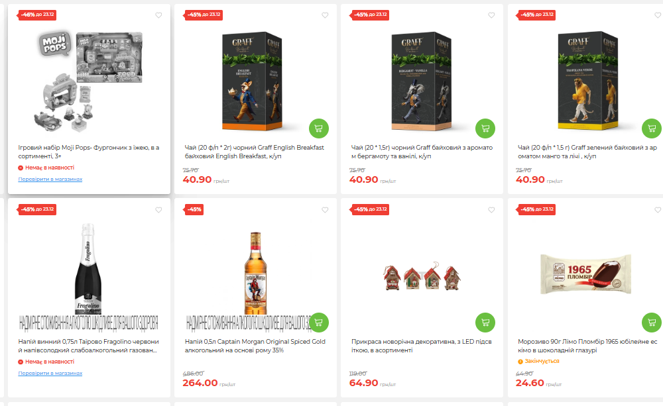Screen dimensions: 663x406
Task: Add LED Christmas decoration to cart
Action: coord(485,322)
